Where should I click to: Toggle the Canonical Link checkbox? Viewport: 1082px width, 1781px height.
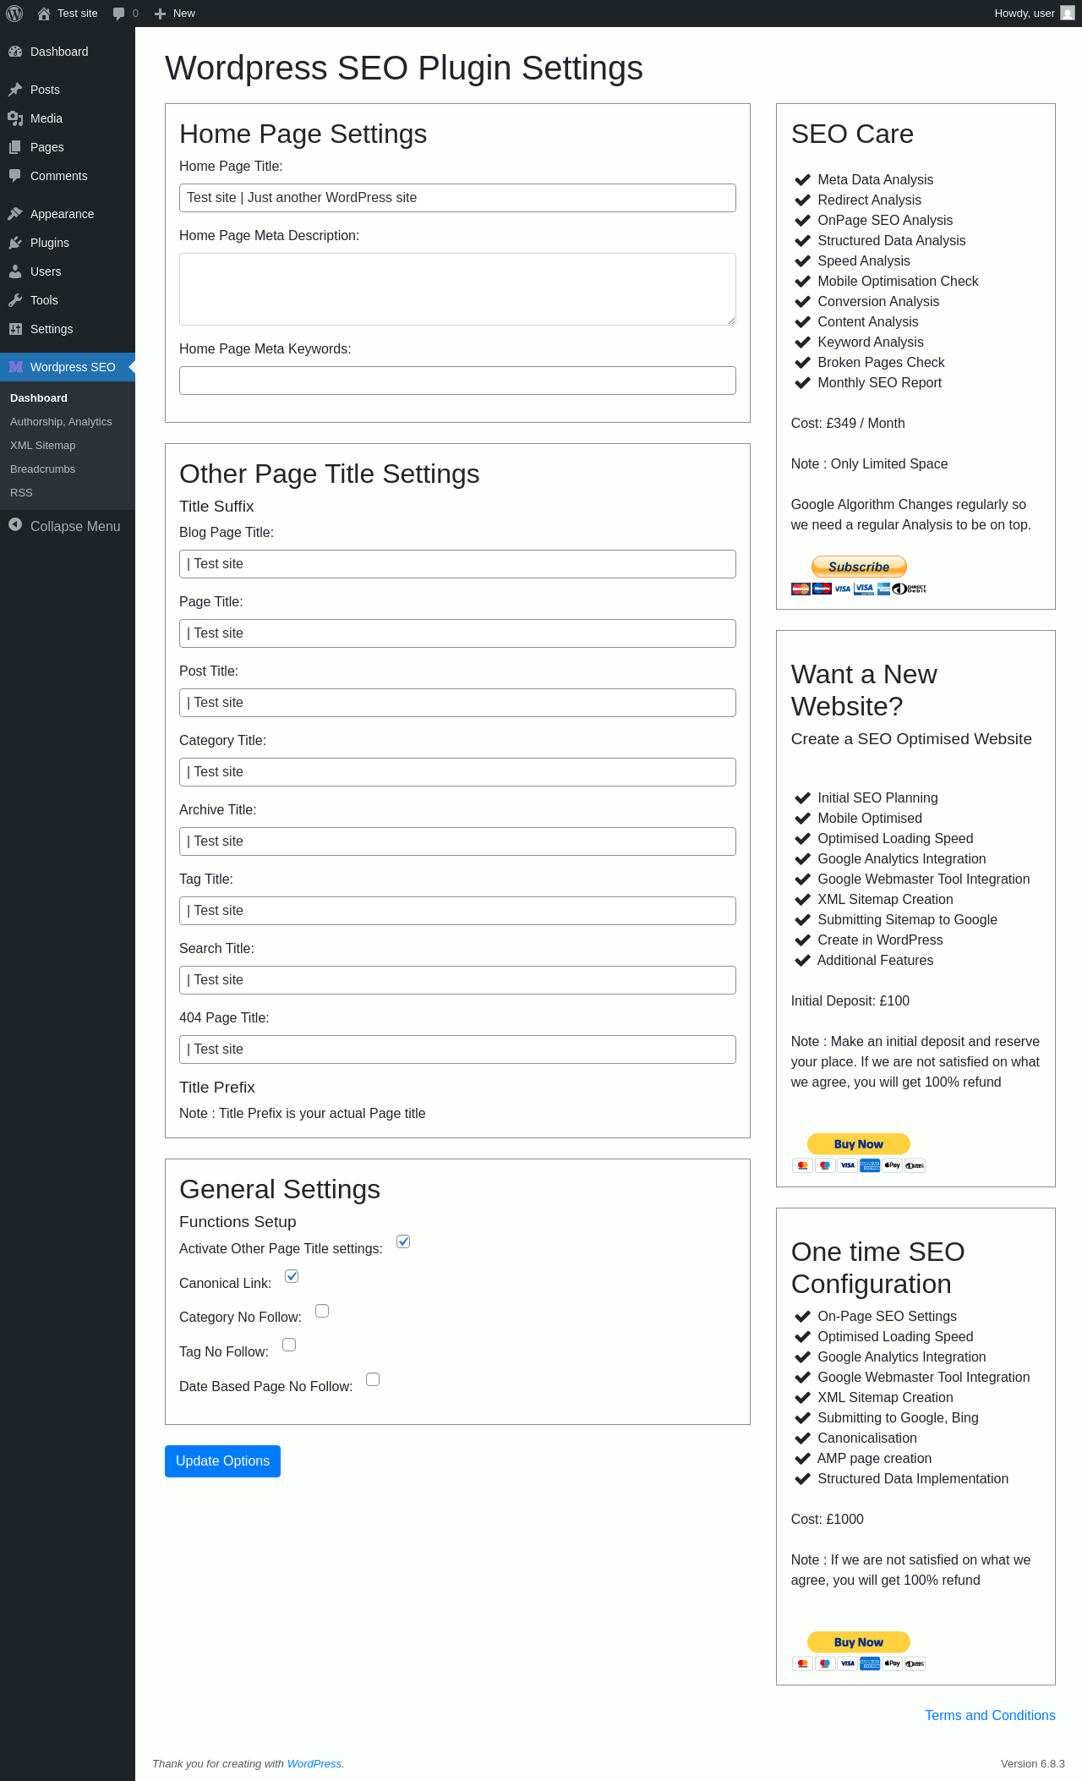click(292, 1276)
